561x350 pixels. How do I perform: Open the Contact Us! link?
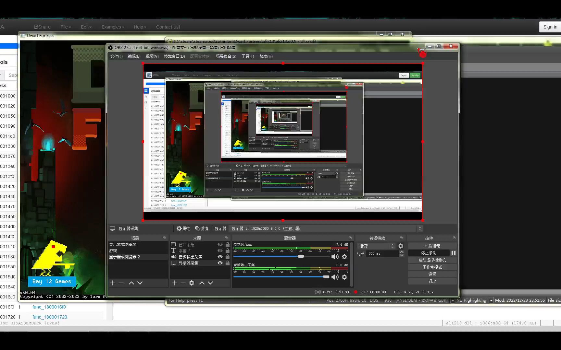[x=168, y=27]
